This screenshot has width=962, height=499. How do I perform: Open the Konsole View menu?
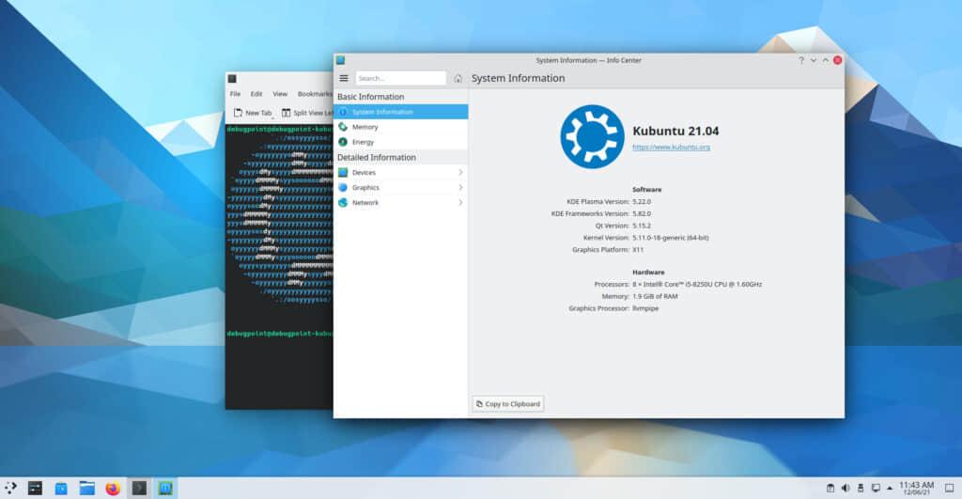(x=280, y=94)
